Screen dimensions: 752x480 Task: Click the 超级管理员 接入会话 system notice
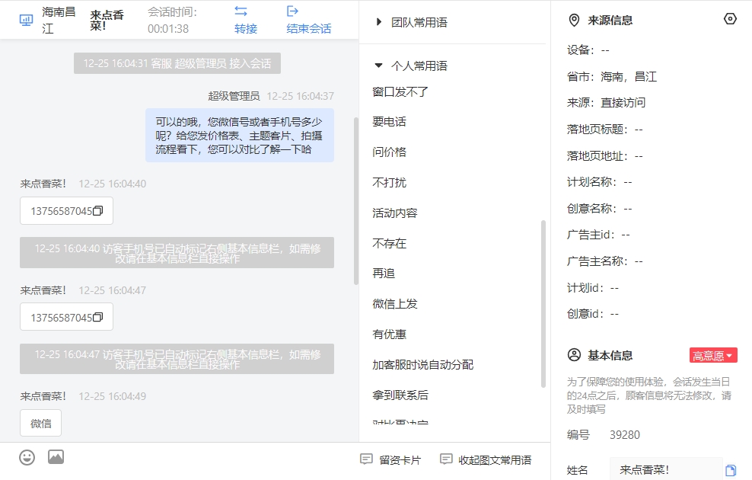[177, 63]
